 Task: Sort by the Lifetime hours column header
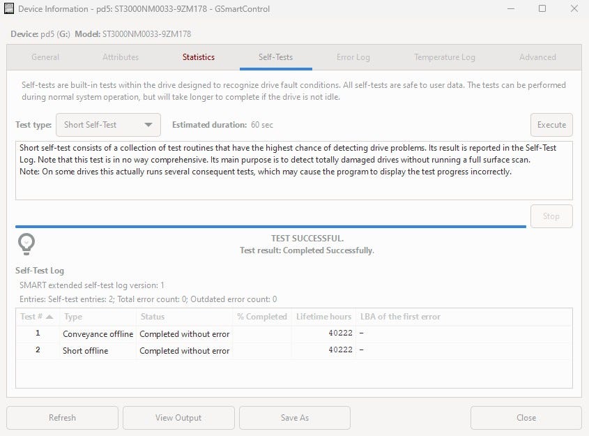pos(323,317)
